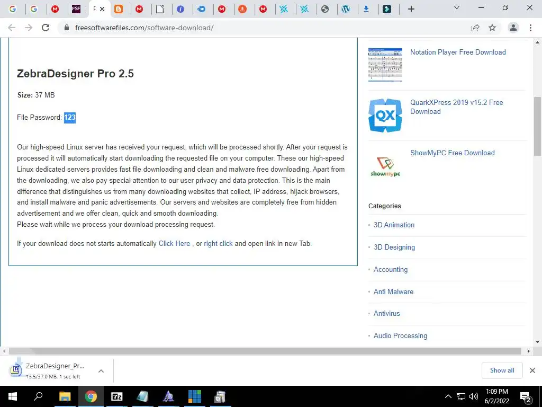The image size is (542, 407).
Task: Expand the ZebraDesigner download options chevron
Action: coord(101,370)
